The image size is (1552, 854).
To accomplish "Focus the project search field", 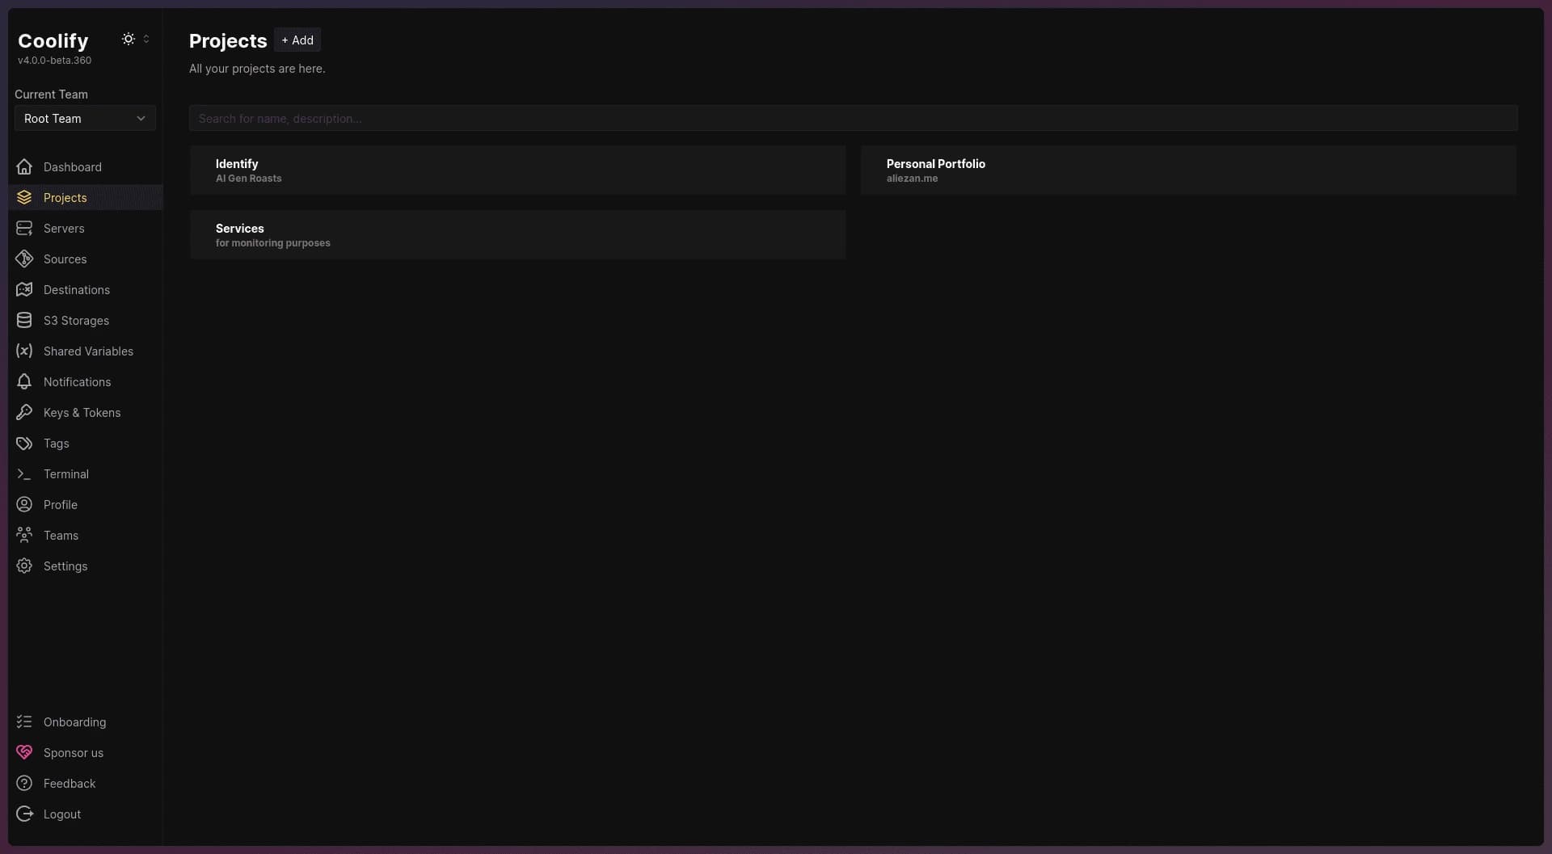I will (853, 118).
